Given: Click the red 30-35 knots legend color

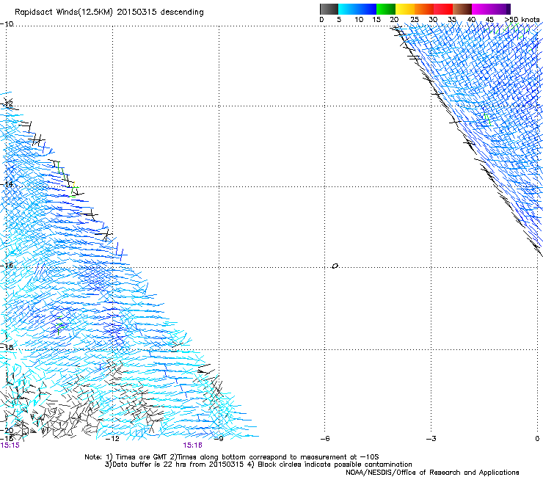Looking at the screenshot, I should click(x=443, y=9).
